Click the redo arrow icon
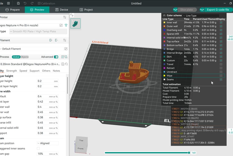233x156 pixels. click(x=32, y=3)
